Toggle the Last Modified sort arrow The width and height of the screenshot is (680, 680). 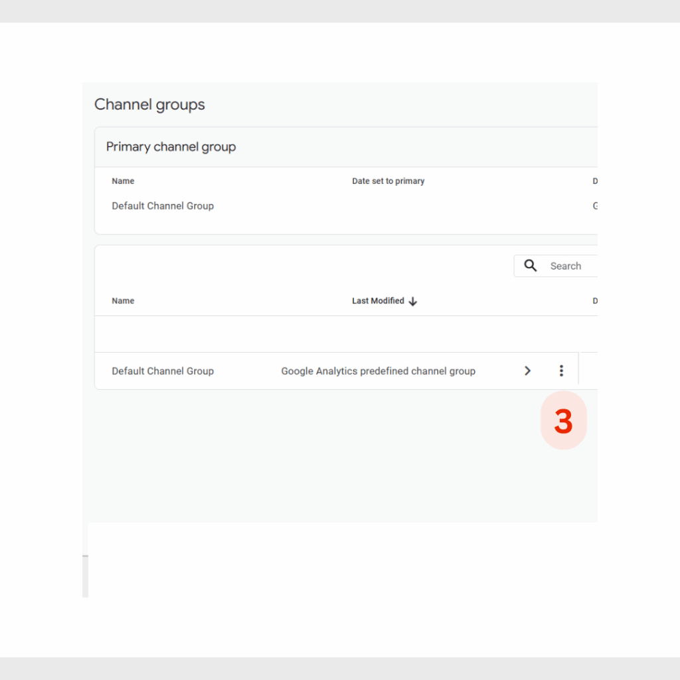(413, 301)
